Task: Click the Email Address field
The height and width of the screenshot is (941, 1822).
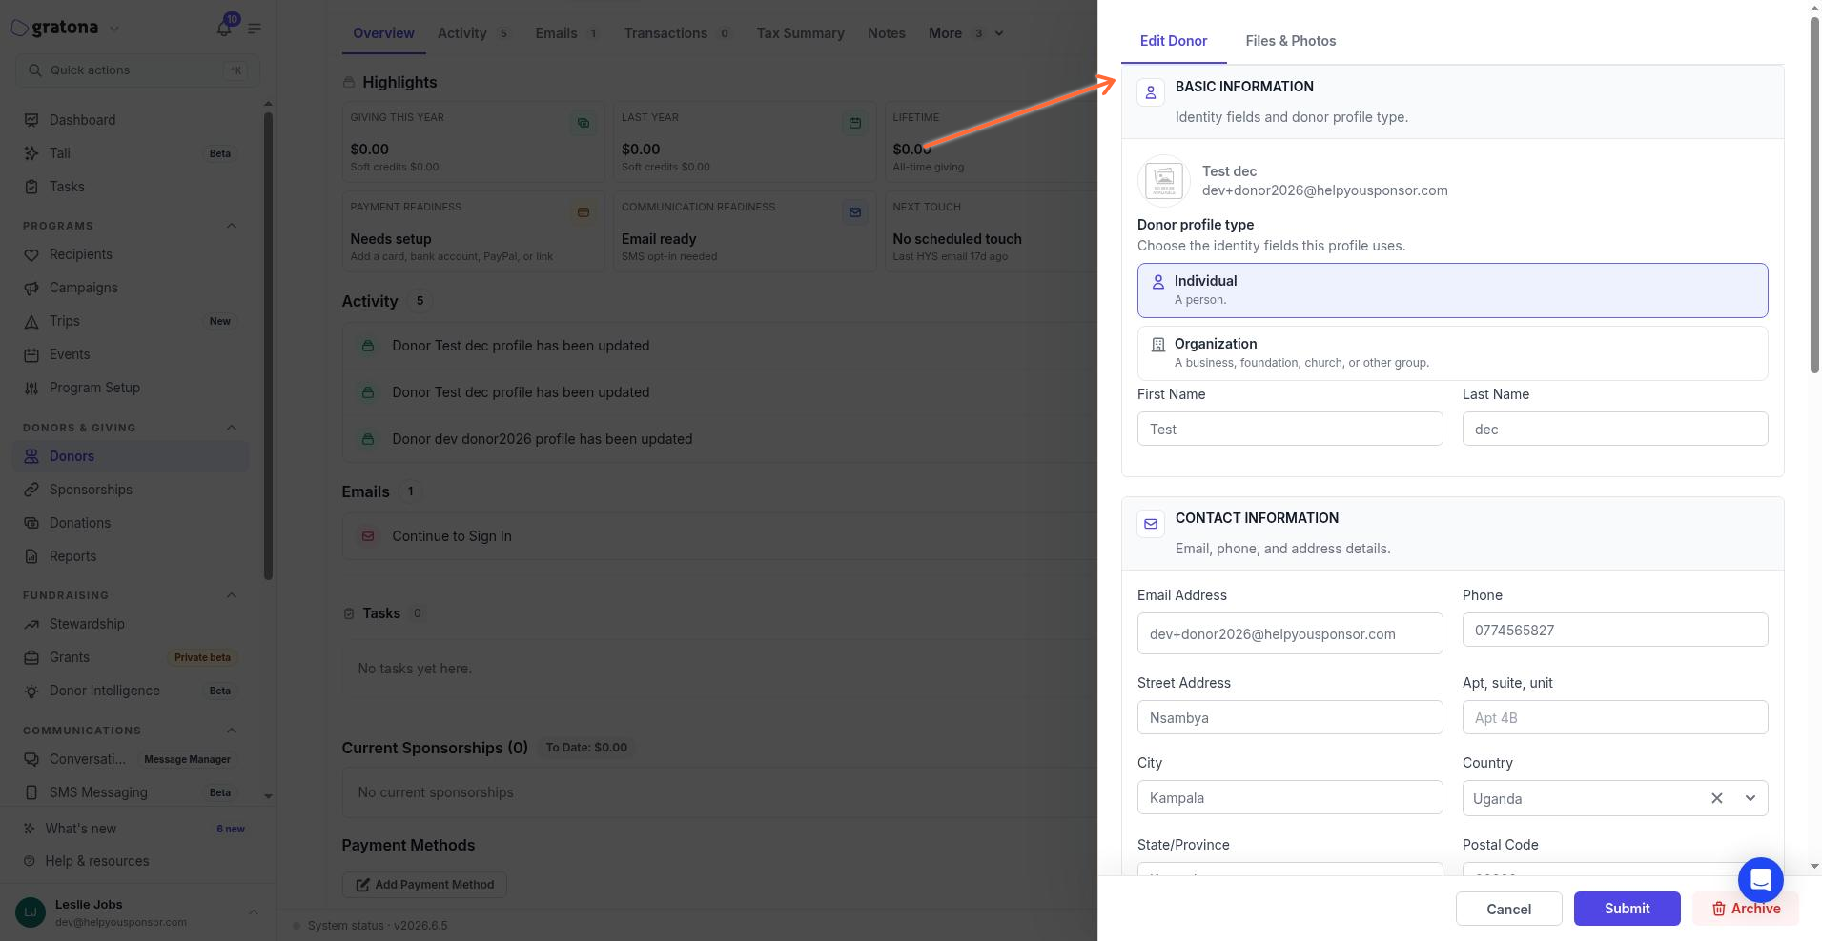Action: 1290,633
